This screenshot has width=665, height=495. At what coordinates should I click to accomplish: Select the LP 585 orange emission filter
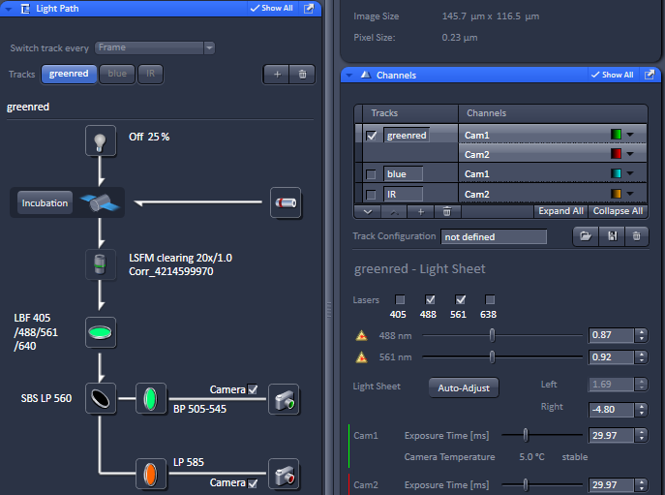[150, 475]
